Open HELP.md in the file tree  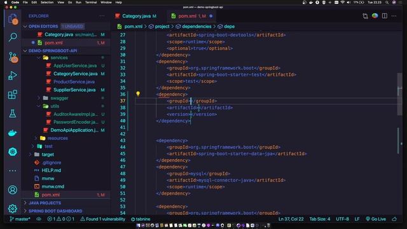pyautogui.click(x=51, y=170)
